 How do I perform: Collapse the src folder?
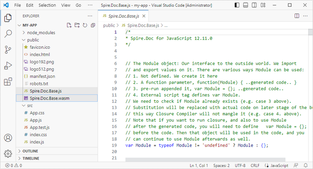click(x=30, y=106)
